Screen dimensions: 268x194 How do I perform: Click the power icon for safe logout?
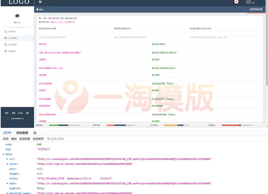coord(6,51)
